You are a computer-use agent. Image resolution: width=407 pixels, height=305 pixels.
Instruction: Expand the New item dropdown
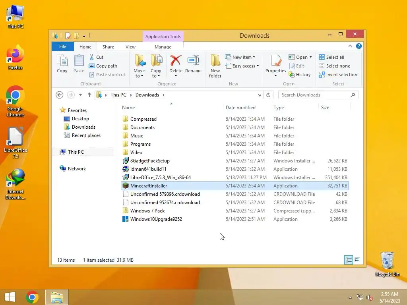(x=254, y=57)
